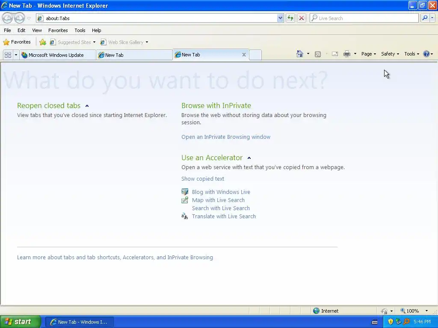Click Internet security zone in status bar
Viewport: 438px width, 328px height.
pos(326,311)
